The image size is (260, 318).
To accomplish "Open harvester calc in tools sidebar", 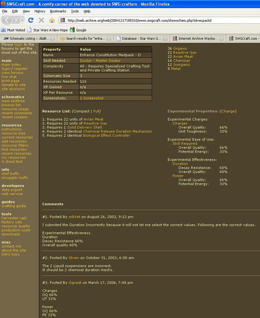I will (14, 218).
